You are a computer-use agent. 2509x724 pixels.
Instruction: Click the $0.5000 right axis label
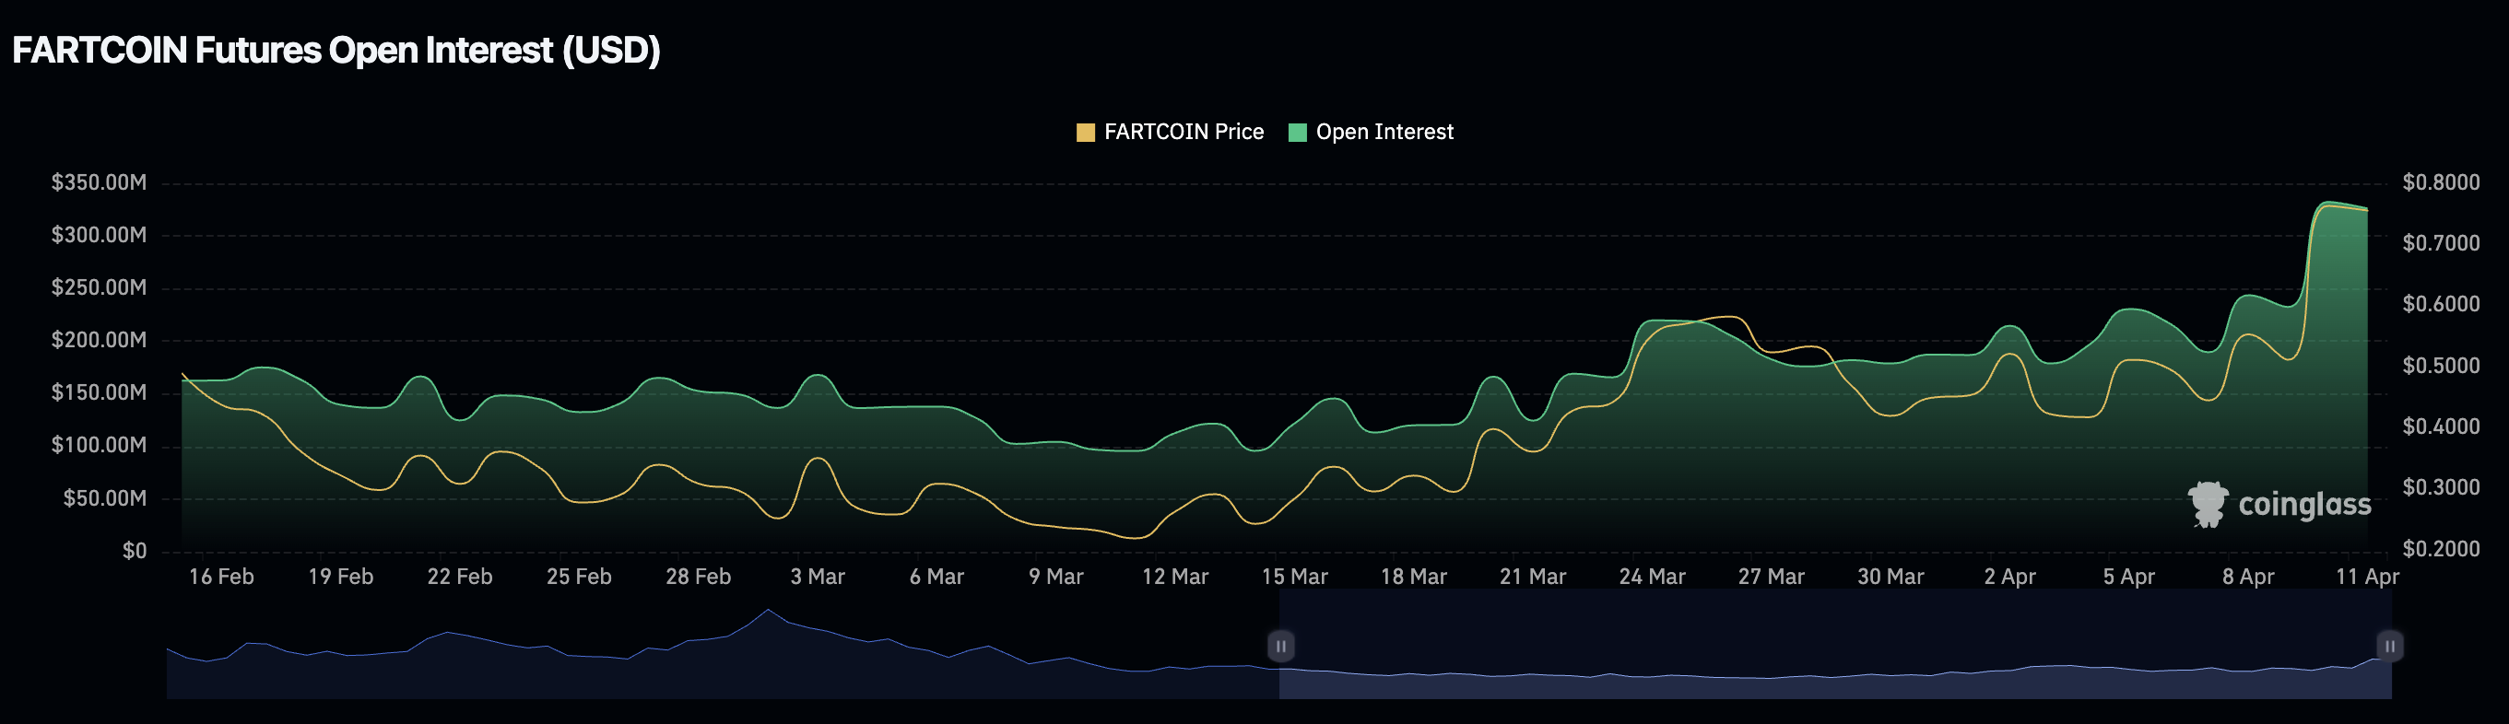click(2441, 366)
